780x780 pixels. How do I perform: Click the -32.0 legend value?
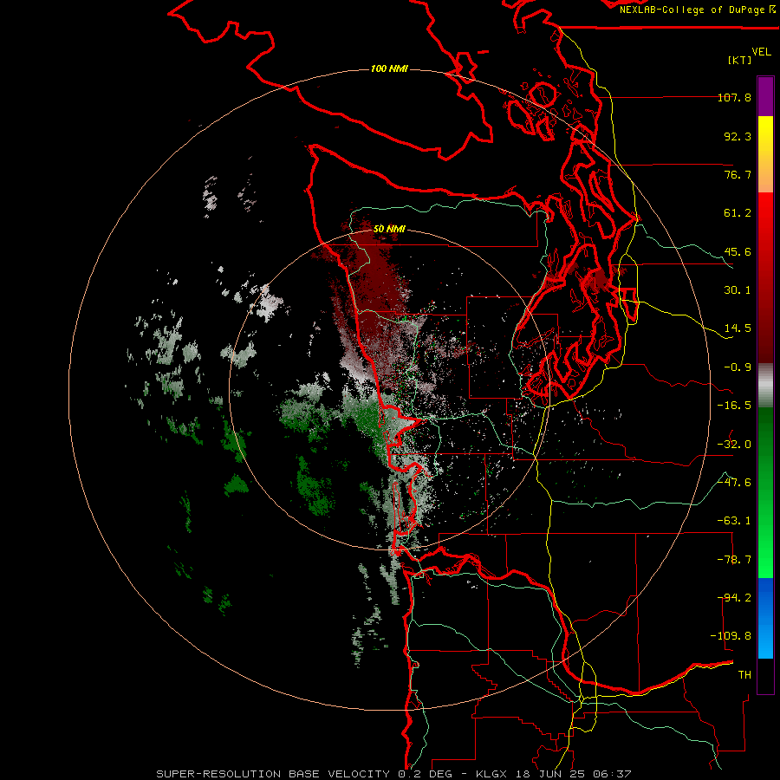pos(734,445)
